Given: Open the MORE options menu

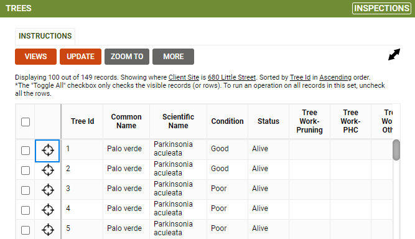Looking at the screenshot, I should click(173, 57).
